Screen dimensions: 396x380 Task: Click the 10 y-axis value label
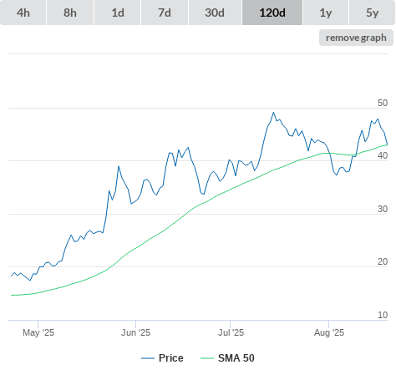(x=383, y=315)
